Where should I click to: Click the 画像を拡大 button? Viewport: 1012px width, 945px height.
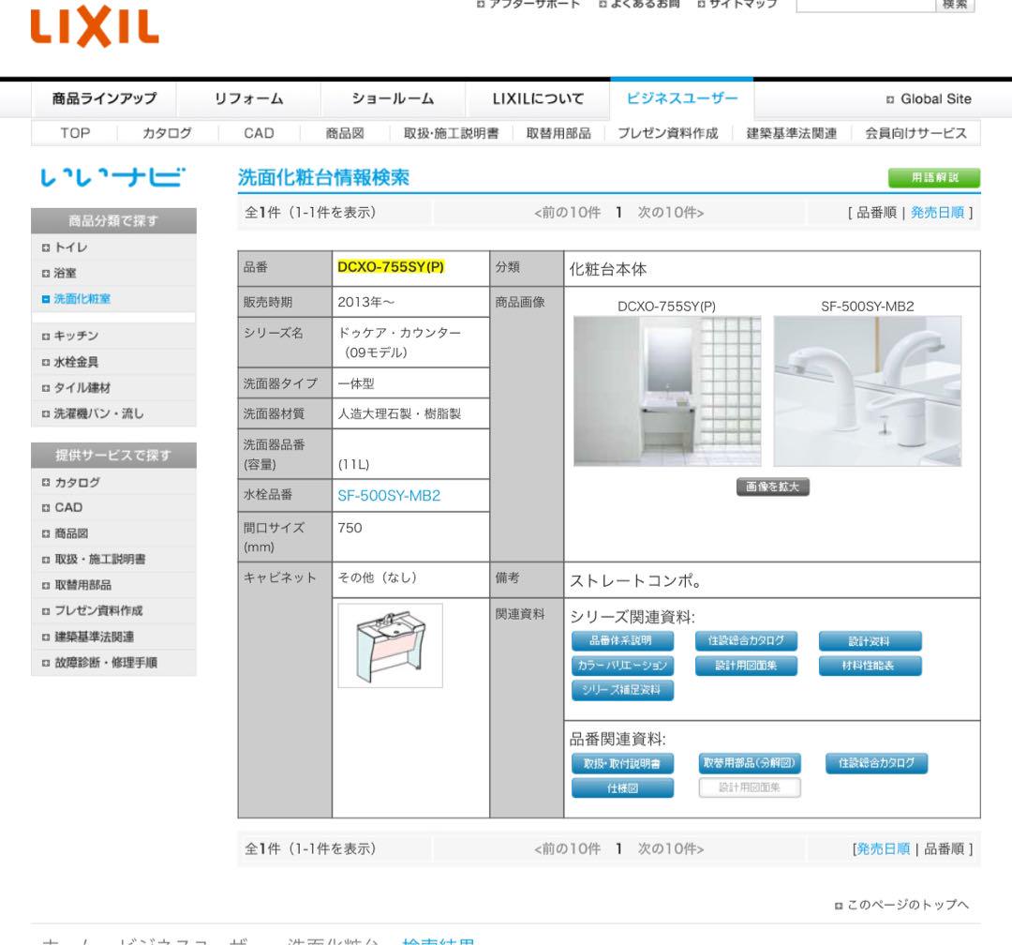click(x=772, y=487)
